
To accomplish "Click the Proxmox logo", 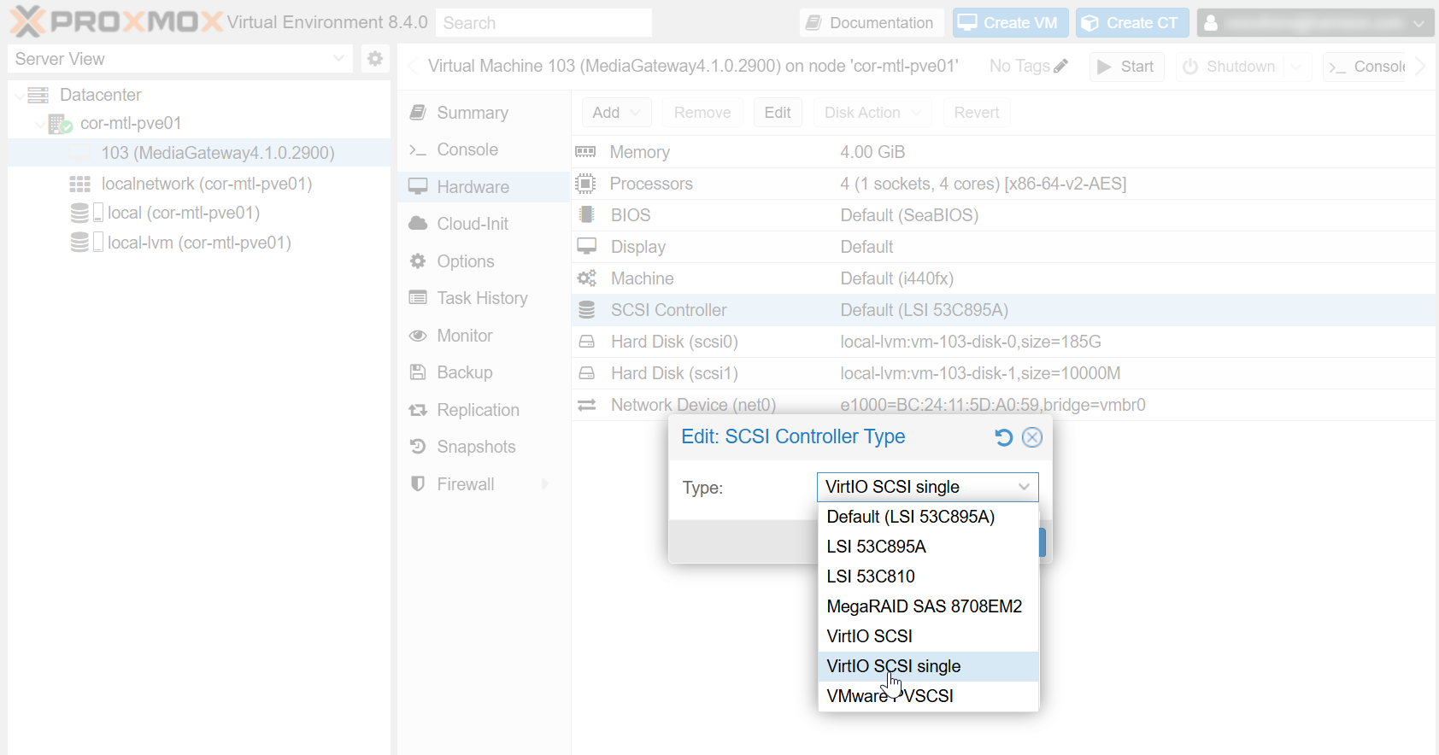I will click(x=115, y=22).
